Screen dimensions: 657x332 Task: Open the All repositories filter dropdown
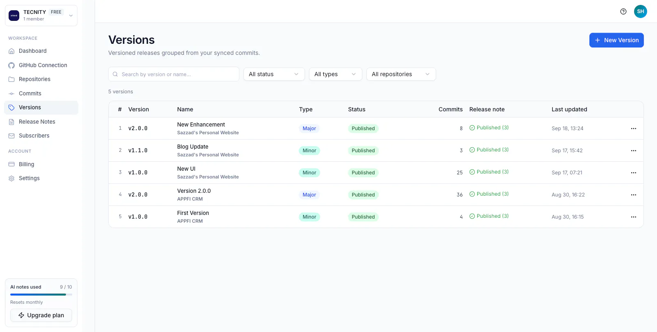point(401,74)
